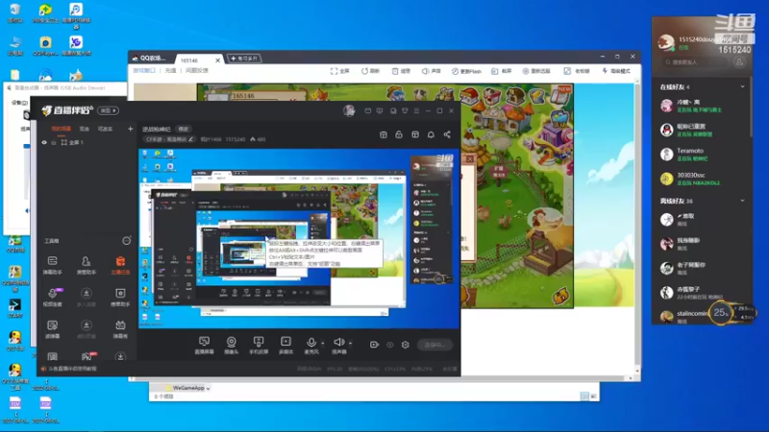Select friend 303030ssc in friends list
This screenshot has width=769, height=432.
(x=702, y=179)
